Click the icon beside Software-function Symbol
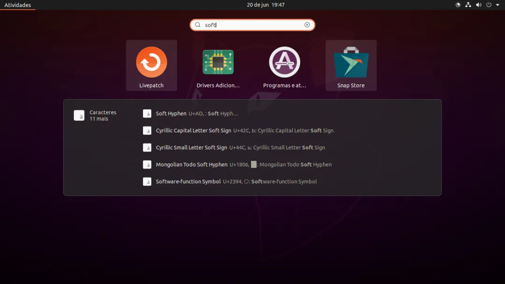This screenshot has height=284, width=505. click(x=147, y=182)
